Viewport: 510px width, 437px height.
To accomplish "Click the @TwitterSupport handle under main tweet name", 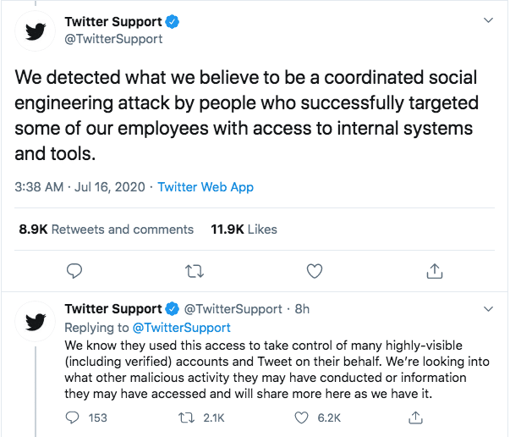I will pos(113,39).
